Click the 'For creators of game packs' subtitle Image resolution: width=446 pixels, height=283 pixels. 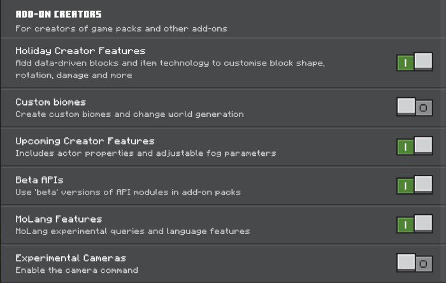pyautogui.click(x=121, y=28)
